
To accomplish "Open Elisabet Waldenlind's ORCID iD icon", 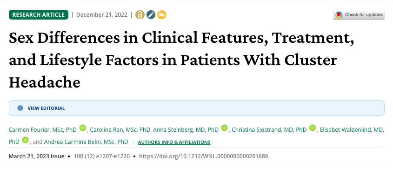I will pyautogui.click(x=25, y=140).
